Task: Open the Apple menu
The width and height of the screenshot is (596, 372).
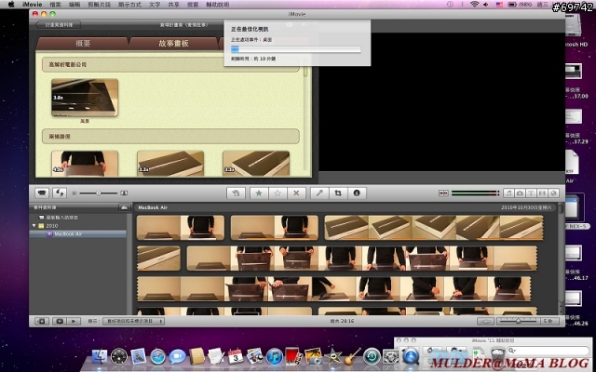Action: click(x=11, y=5)
